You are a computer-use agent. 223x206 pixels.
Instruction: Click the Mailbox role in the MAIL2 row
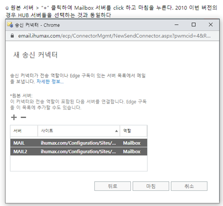(x=132, y=152)
